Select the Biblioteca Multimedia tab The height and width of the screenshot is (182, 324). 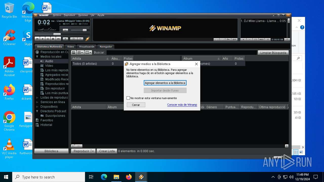[50, 47]
